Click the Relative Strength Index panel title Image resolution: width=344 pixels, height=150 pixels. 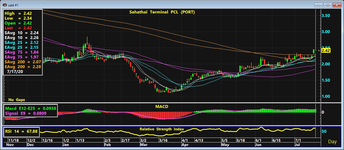162,129
